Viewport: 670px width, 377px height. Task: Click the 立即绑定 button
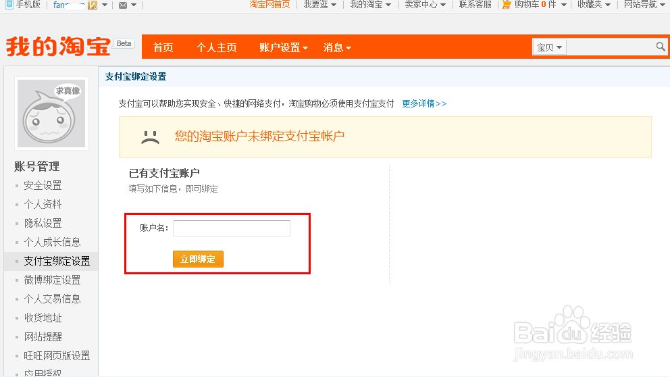(198, 259)
